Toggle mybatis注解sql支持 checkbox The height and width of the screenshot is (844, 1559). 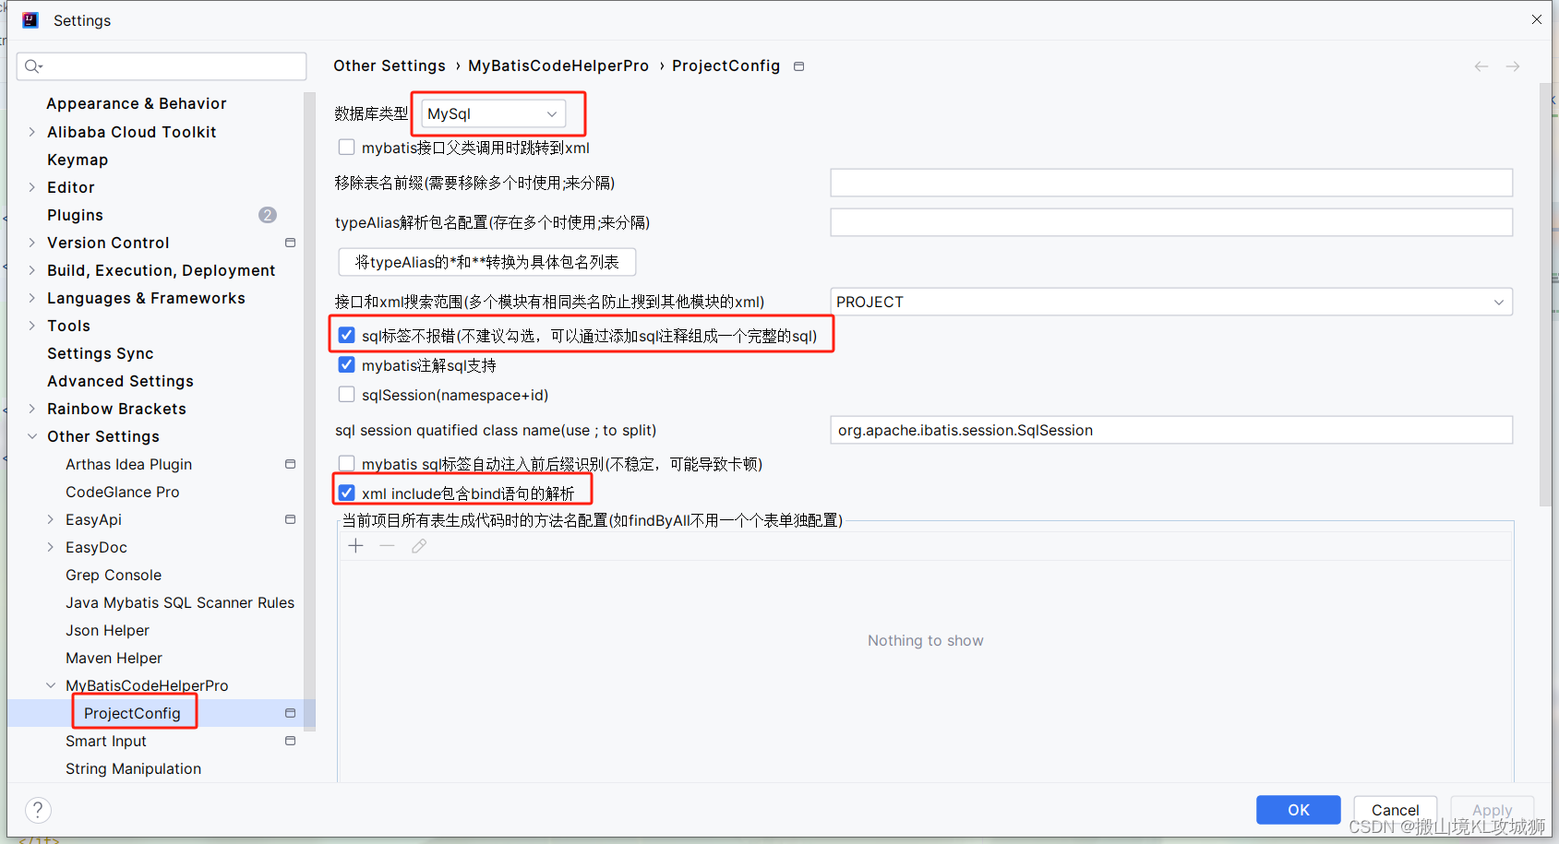tap(347, 364)
